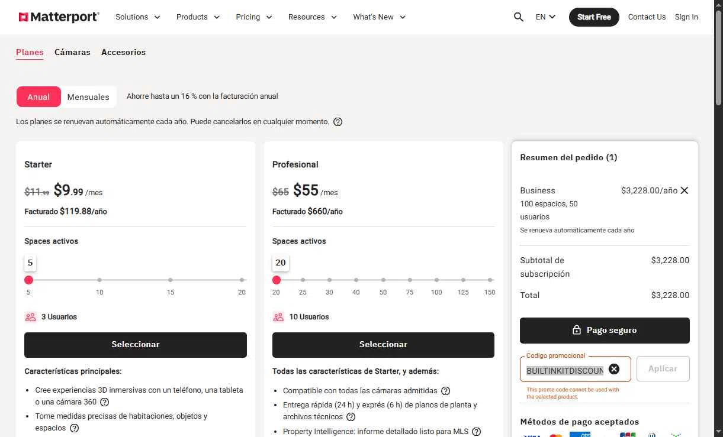Viewport: 723px width, 437px height.
Task: Click the Codigo promocional input field
Action: pyautogui.click(x=564, y=371)
